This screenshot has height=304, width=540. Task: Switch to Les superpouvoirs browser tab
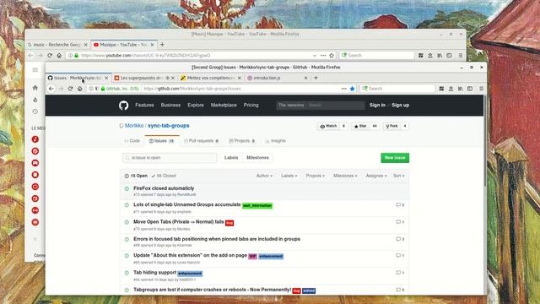(x=144, y=78)
